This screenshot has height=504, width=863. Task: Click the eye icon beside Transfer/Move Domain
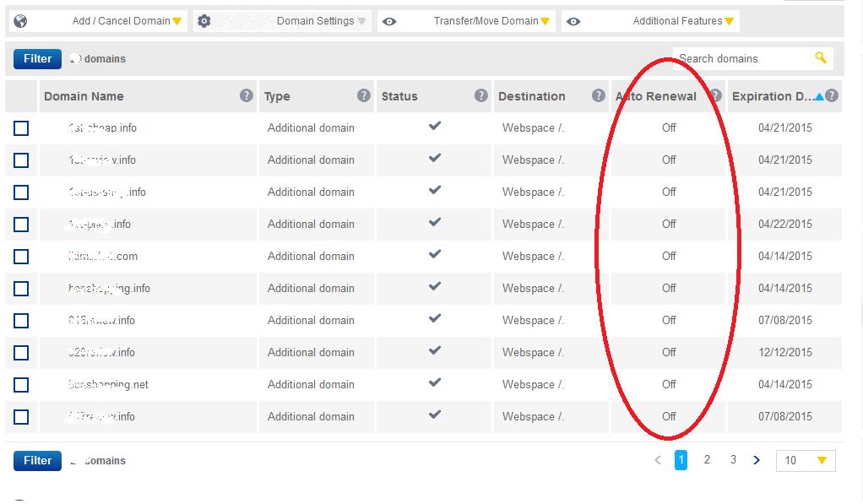pos(389,21)
